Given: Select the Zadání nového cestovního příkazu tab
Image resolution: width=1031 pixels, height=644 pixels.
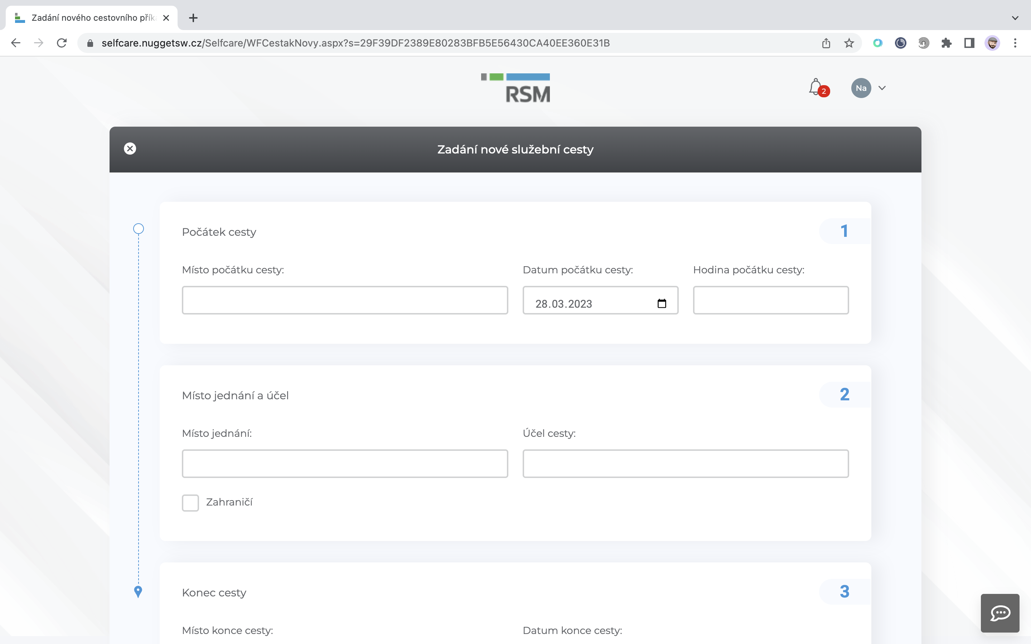Looking at the screenshot, I should [x=92, y=18].
